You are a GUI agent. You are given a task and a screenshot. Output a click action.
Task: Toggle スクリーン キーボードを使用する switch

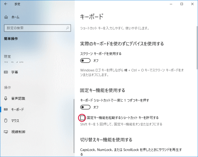click(x=85, y=61)
